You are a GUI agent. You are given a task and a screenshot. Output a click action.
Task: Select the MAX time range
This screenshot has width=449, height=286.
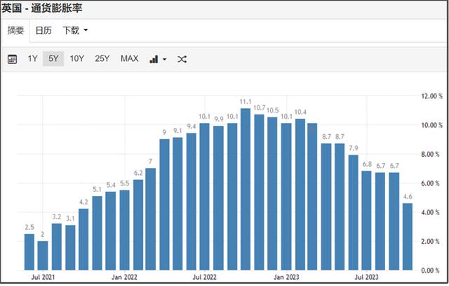[x=129, y=59]
